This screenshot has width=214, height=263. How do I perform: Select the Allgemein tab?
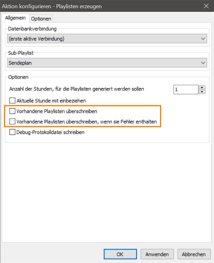click(15, 18)
